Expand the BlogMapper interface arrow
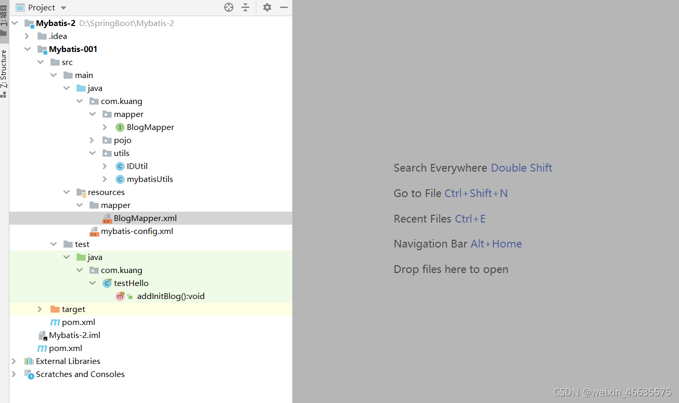The image size is (679, 403). tap(105, 127)
